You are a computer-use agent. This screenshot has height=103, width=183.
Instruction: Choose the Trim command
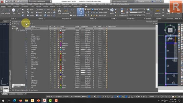point(47,9)
